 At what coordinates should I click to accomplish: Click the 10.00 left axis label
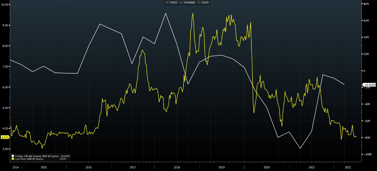(5, 5)
